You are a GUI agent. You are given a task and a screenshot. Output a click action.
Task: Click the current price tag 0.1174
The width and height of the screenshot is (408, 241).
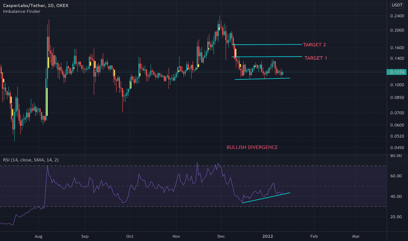click(397, 72)
